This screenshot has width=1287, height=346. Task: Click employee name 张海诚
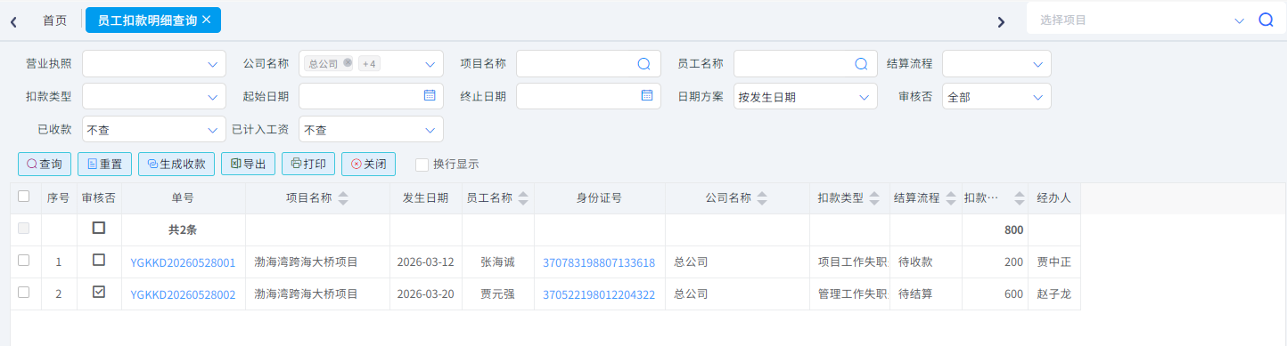point(497,262)
